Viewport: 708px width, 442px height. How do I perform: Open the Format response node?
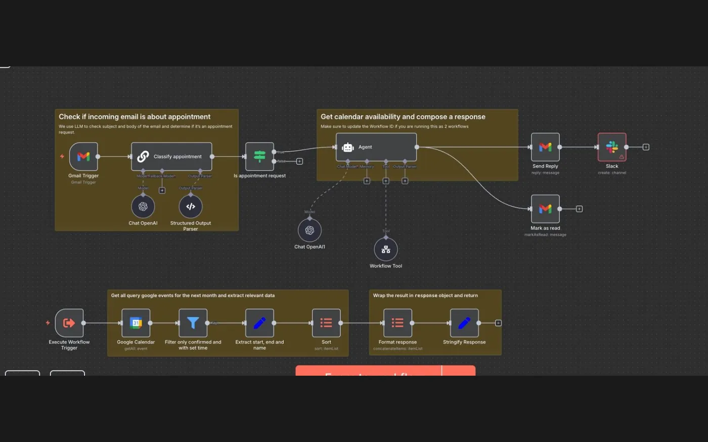397,323
